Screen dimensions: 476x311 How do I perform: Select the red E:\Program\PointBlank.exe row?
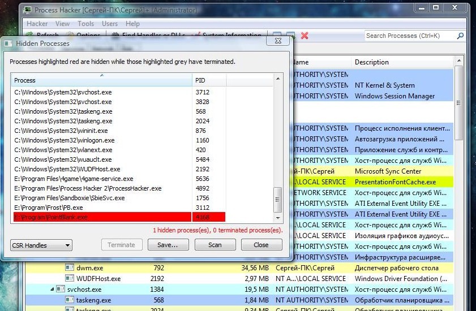tap(119, 217)
